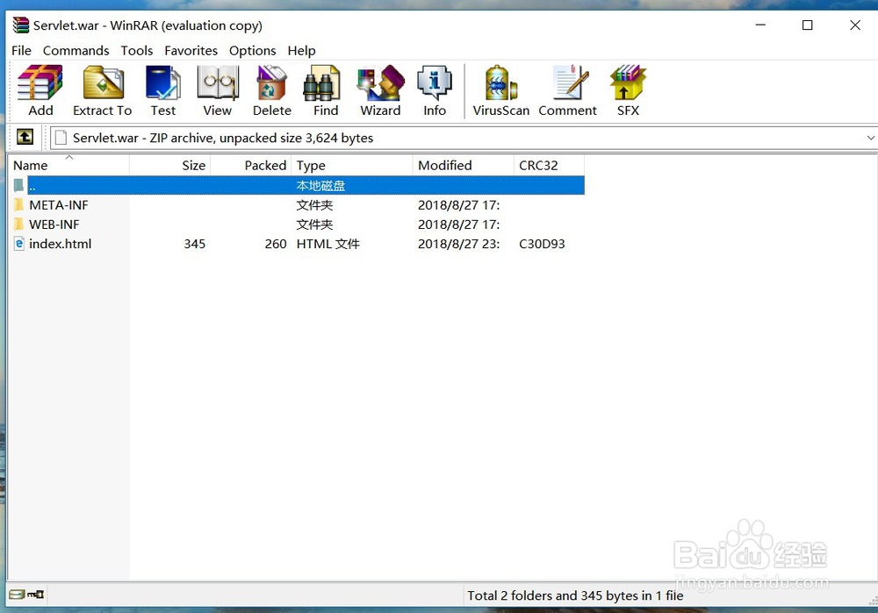
Task: Select the WEB-INF folder name
Action: pyautogui.click(x=54, y=225)
